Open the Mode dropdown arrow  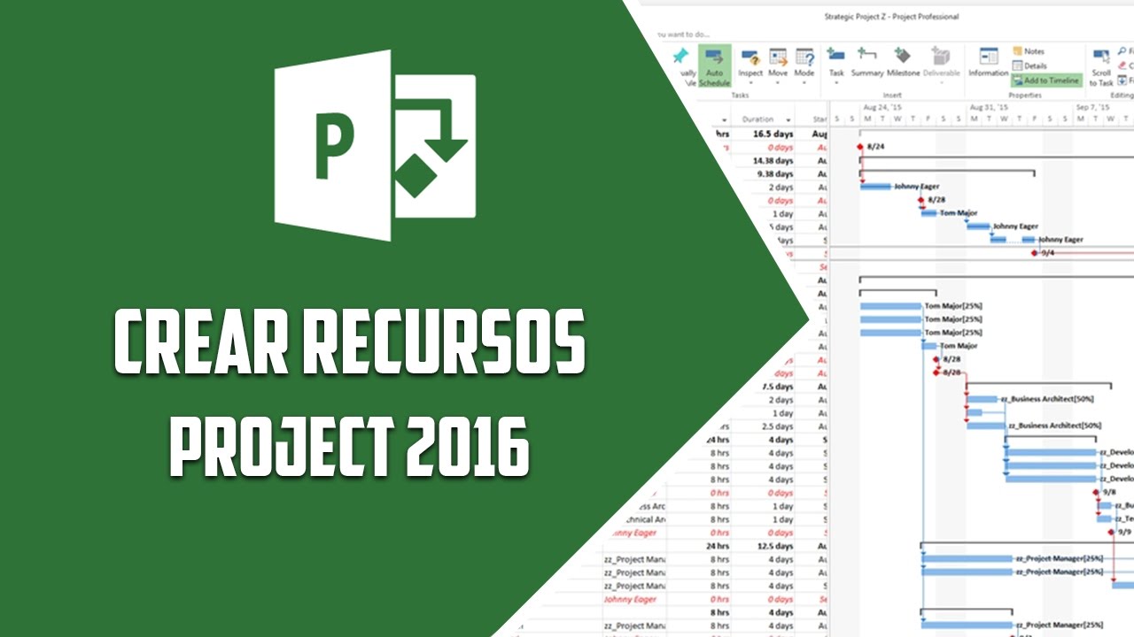[804, 83]
